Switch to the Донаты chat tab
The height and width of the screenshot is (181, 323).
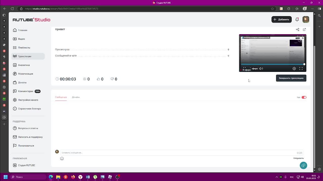pos(76,97)
